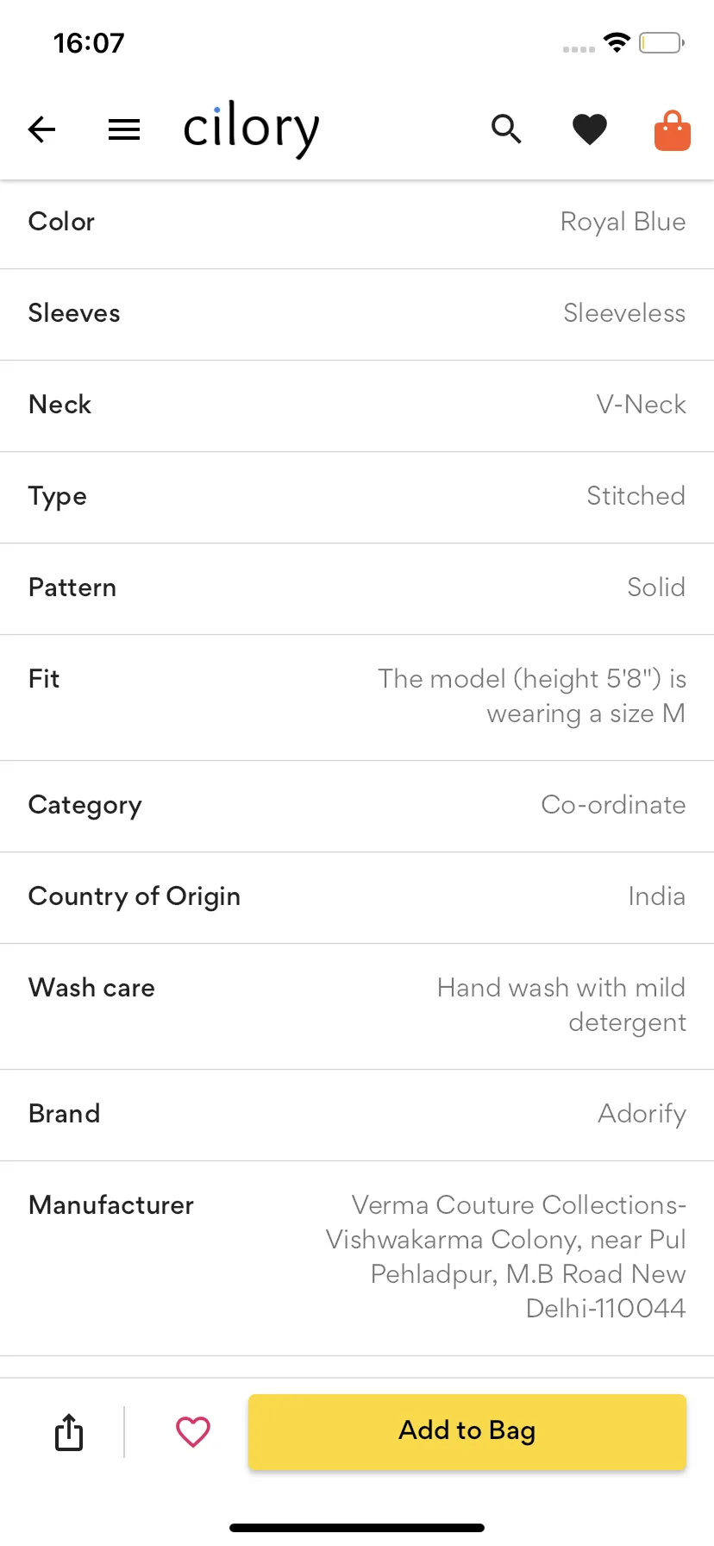Tap the Adorify brand name
This screenshot has height=1546, width=714.
point(642,1114)
